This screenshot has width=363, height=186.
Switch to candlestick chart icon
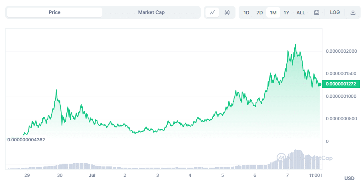tap(227, 12)
